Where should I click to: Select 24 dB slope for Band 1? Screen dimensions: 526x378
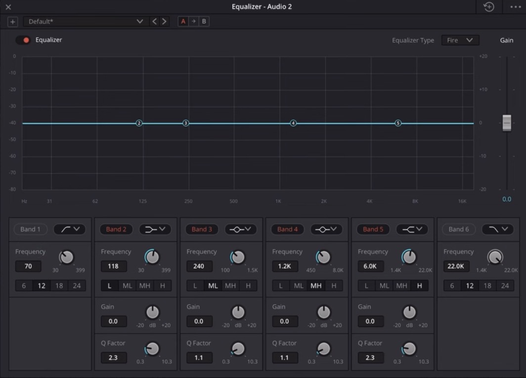[78, 285]
